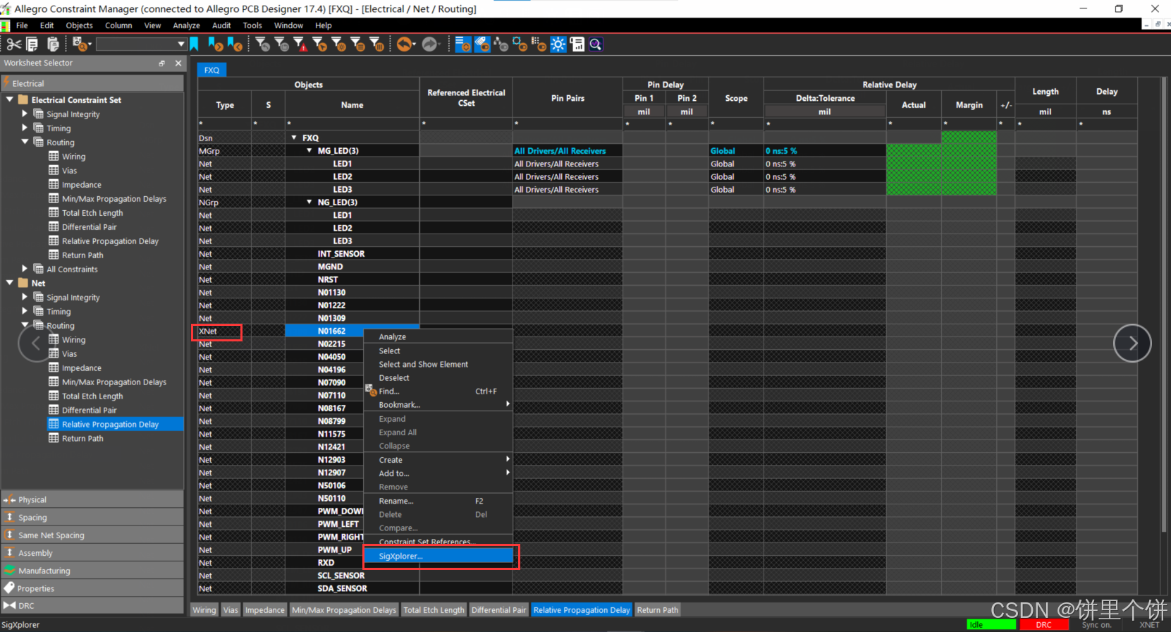
Task: Click the magnifier analysis toolbar icon
Action: tap(596, 44)
